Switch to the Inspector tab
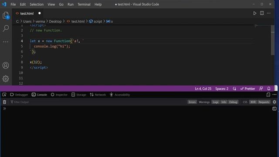Screen dimensions: 279x157 [59, 95]
